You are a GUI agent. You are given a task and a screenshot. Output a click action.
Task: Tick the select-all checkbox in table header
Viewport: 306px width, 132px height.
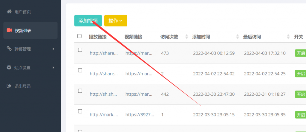(x=79, y=36)
